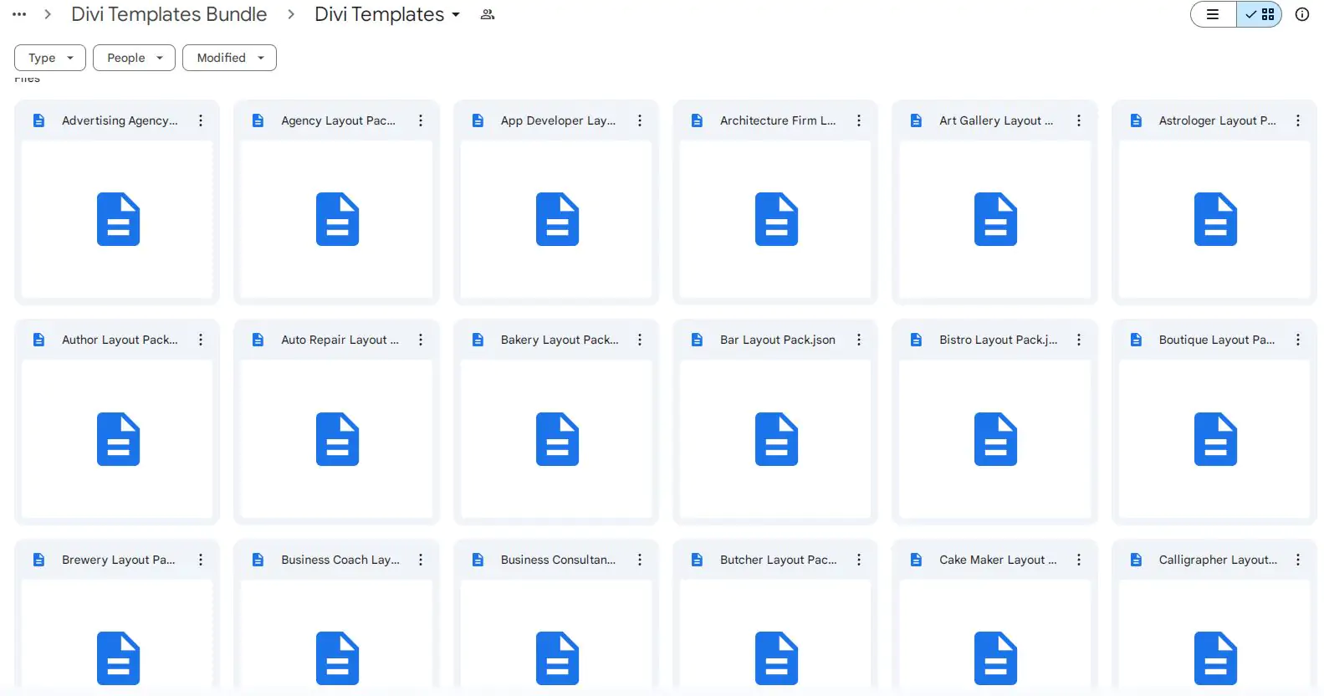Open the People filter dropdown
The height and width of the screenshot is (696, 1324).
pos(134,58)
